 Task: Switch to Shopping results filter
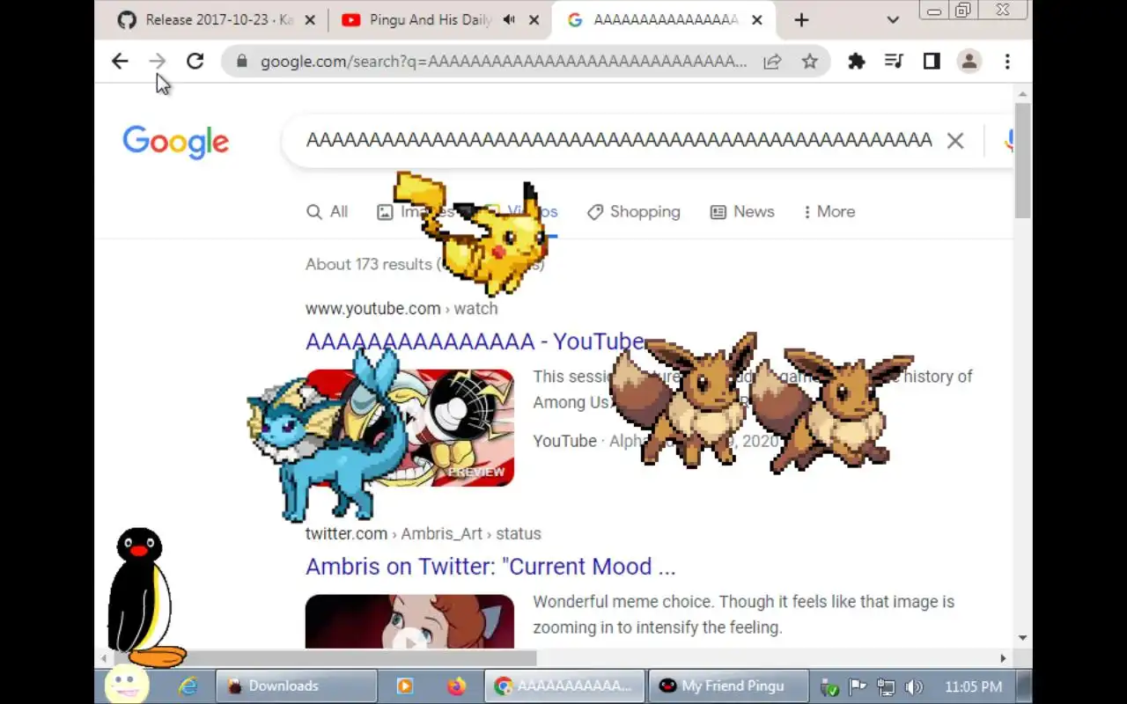tap(634, 212)
